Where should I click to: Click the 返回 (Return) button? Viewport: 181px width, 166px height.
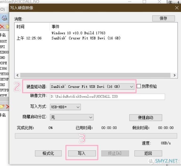pos(148,153)
